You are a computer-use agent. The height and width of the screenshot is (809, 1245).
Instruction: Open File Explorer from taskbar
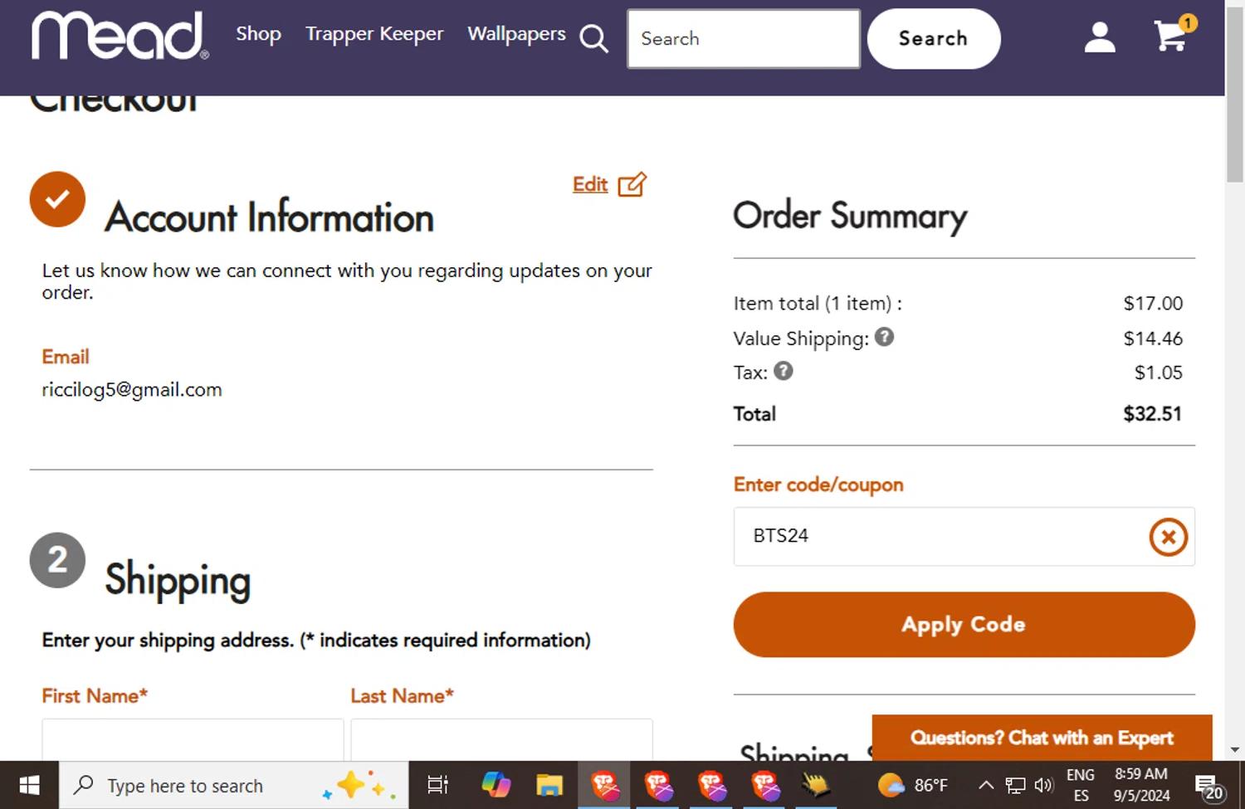549,785
